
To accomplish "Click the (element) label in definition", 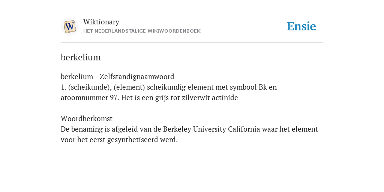I will pyautogui.click(x=129, y=87).
